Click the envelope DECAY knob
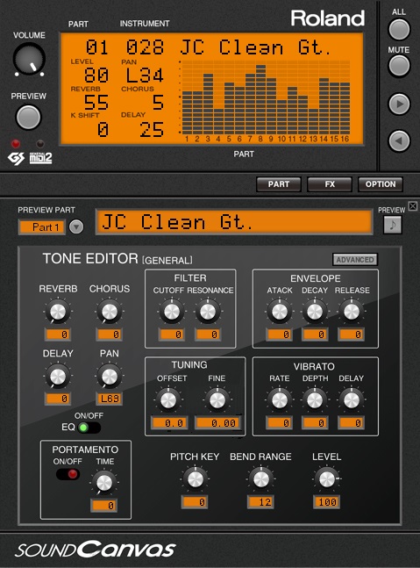 coord(315,312)
